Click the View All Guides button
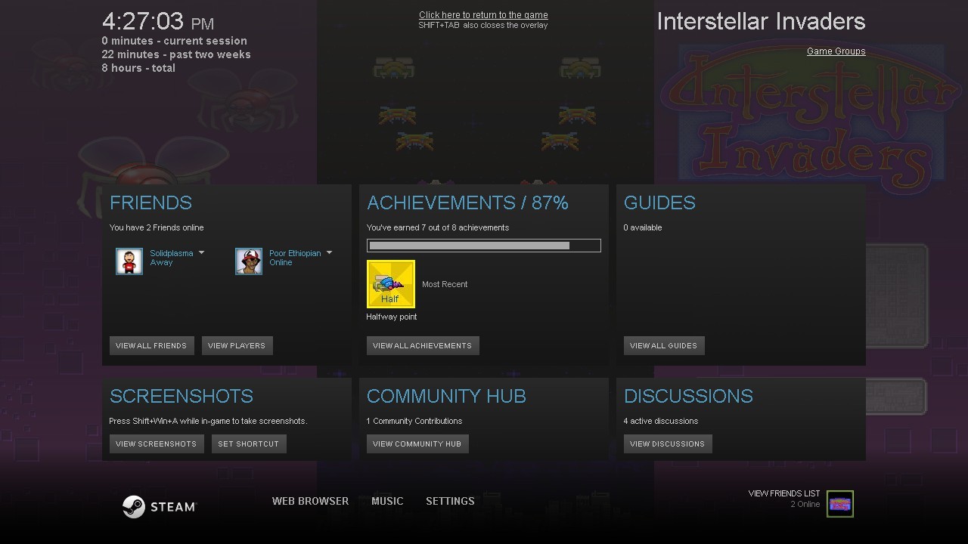Screen dimensions: 968x544 click(663, 345)
